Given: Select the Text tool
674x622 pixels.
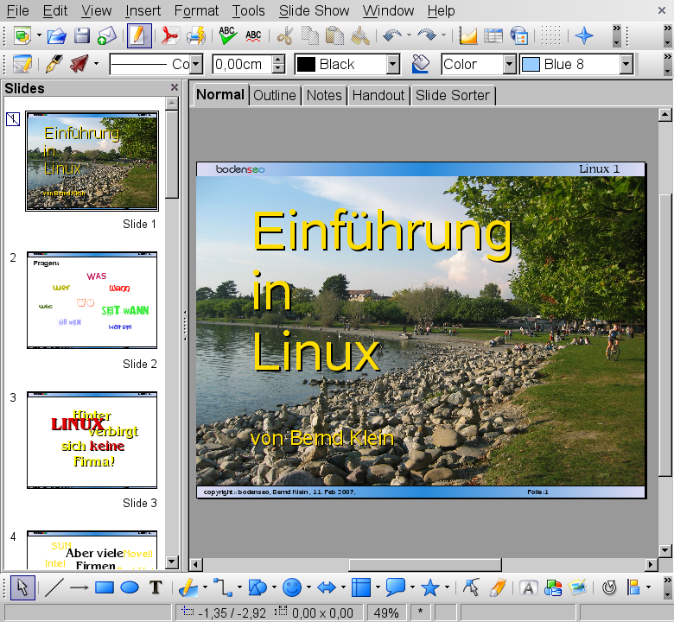Looking at the screenshot, I should point(156,587).
